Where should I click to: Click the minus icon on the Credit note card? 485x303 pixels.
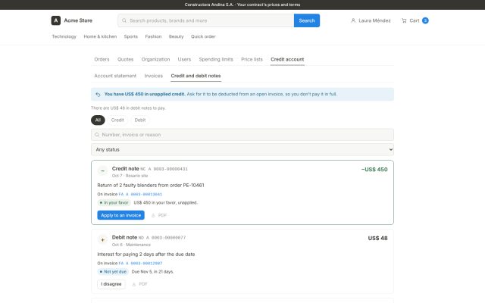point(103,170)
